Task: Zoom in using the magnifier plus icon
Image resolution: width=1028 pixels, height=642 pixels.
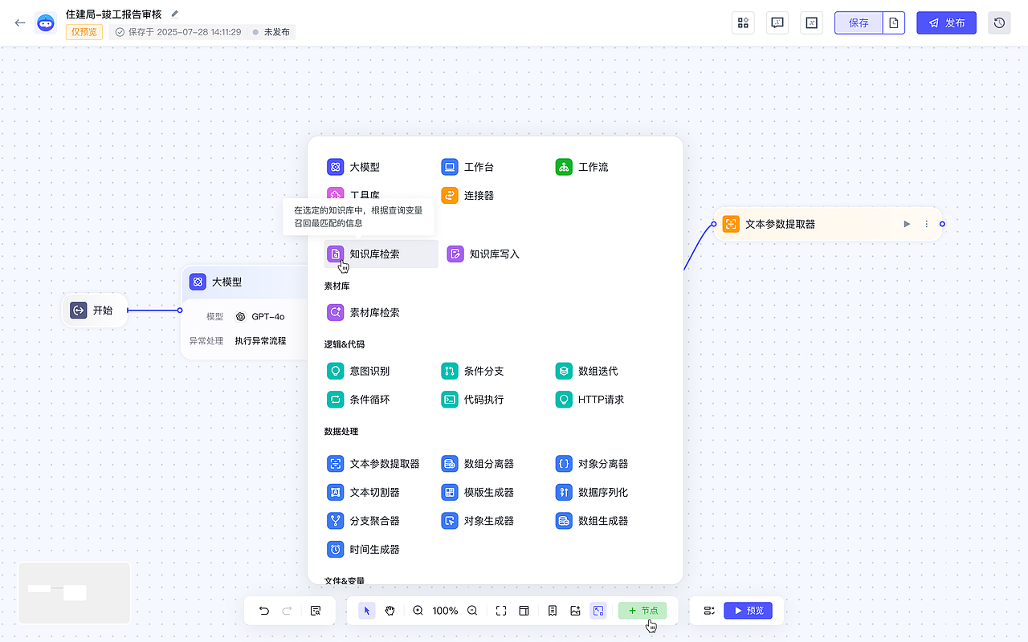Action: point(418,611)
